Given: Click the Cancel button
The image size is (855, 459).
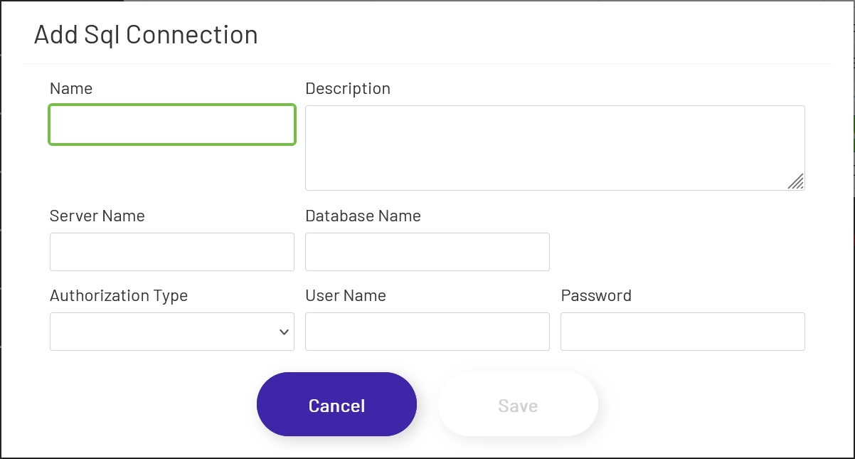Looking at the screenshot, I should pyautogui.click(x=336, y=404).
